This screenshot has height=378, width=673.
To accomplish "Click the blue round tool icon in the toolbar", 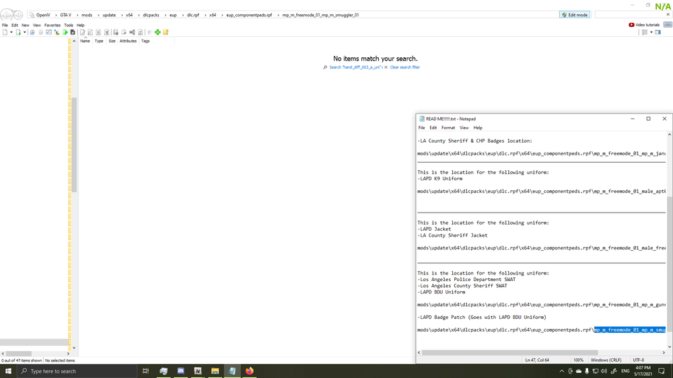I will click(x=32, y=32).
